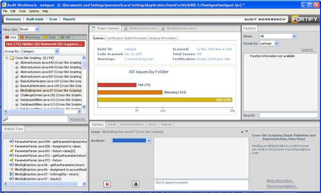The height and width of the screenshot is (193, 321).
Task: Switch to the Info issues tab
Action: [50, 37]
